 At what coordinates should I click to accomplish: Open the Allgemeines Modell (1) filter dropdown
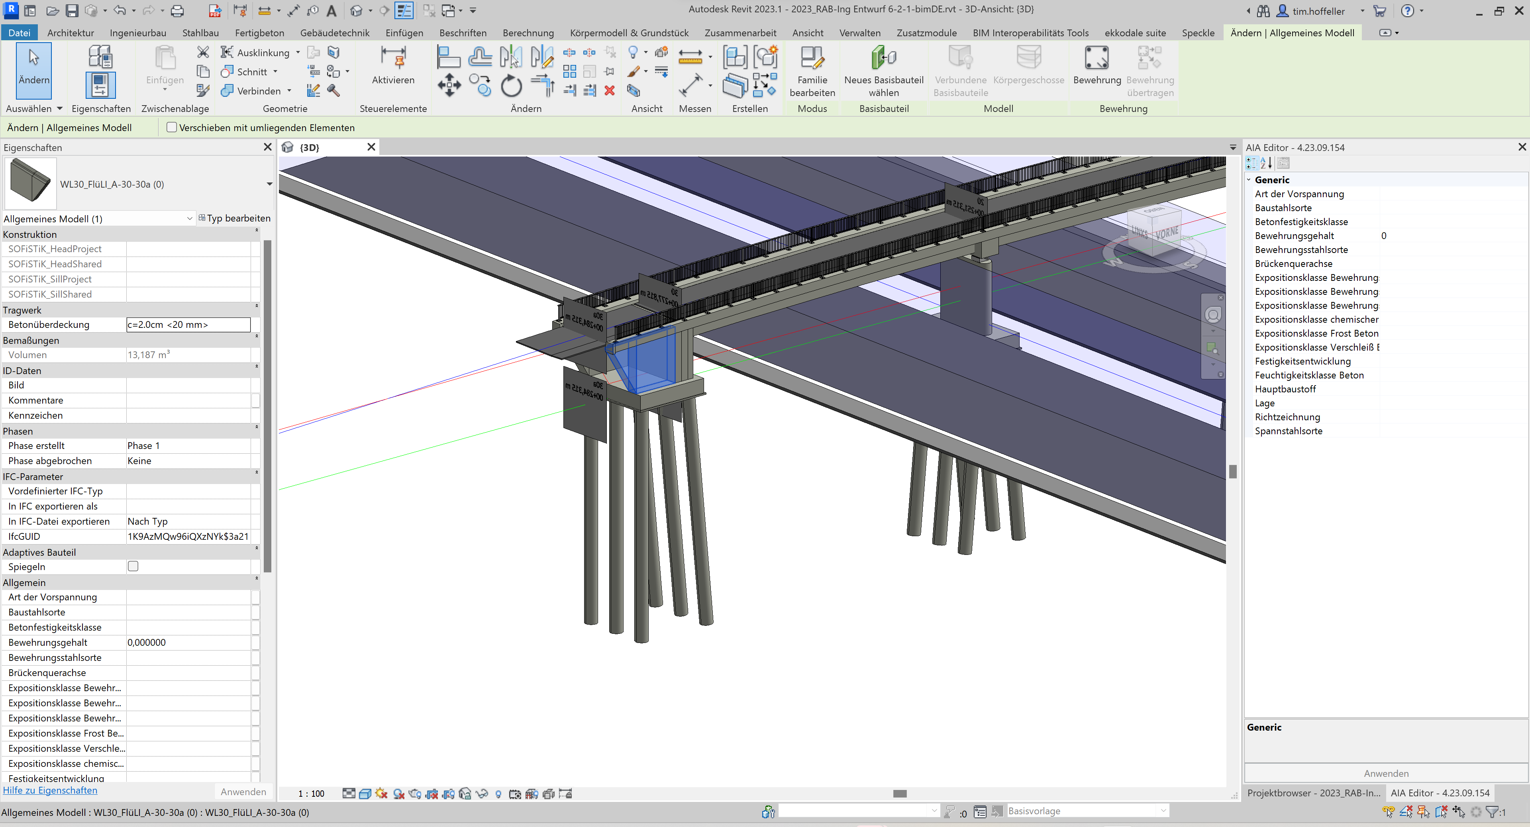(x=190, y=218)
